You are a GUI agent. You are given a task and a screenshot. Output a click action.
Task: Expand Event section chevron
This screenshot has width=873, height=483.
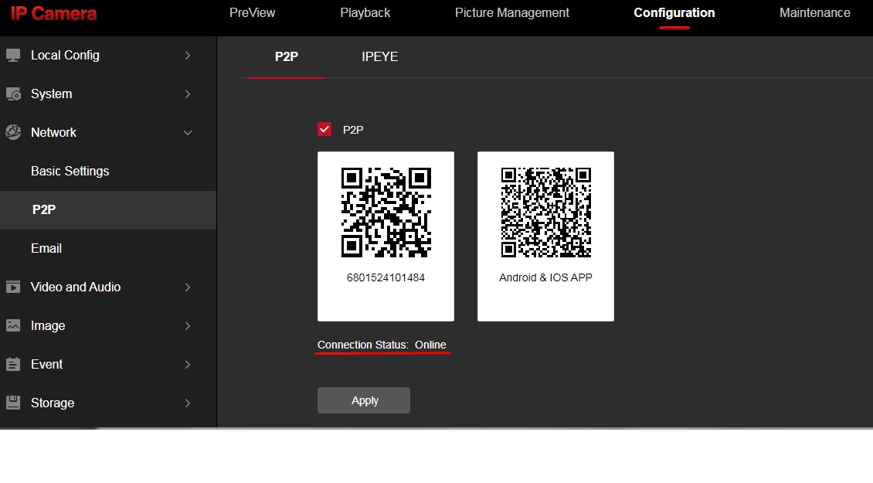click(188, 364)
